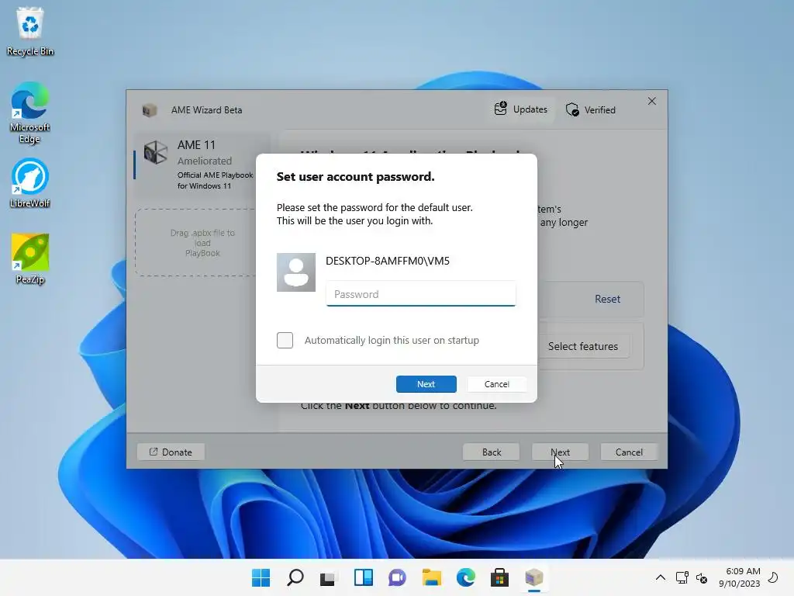794x596 pixels.
Task: Open the Recycle Bin desktop icon
Action: (x=30, y=31)
